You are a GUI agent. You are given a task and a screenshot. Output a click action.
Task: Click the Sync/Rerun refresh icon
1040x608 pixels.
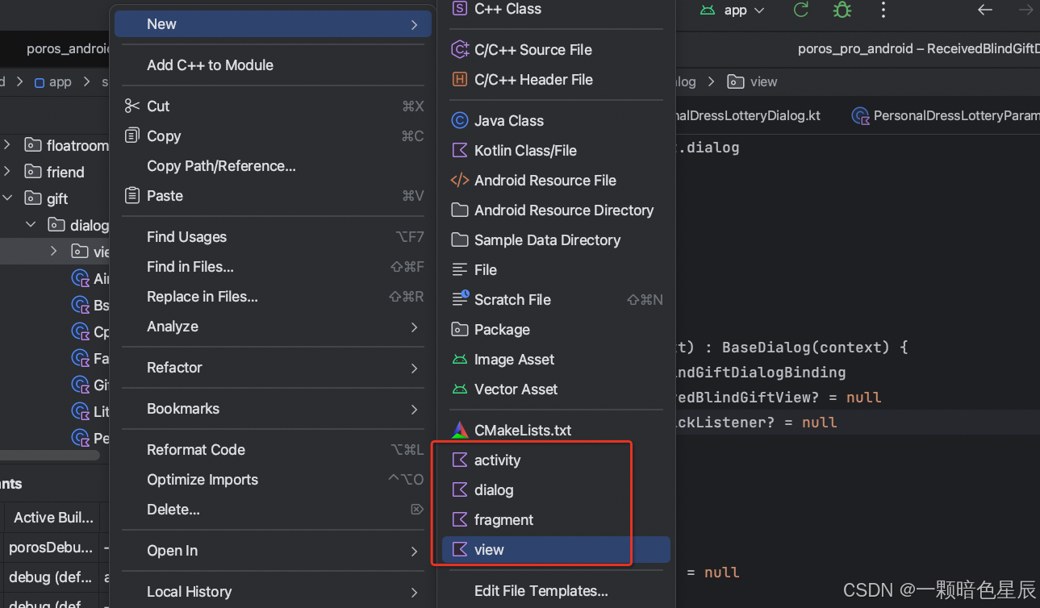coord(801,10)
